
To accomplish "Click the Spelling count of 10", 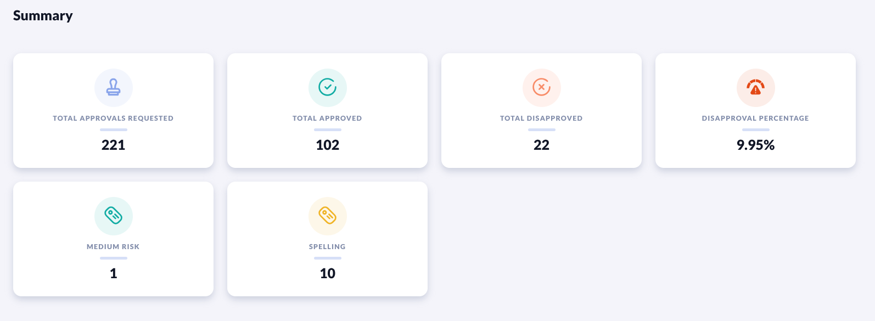I will (328, 274).
